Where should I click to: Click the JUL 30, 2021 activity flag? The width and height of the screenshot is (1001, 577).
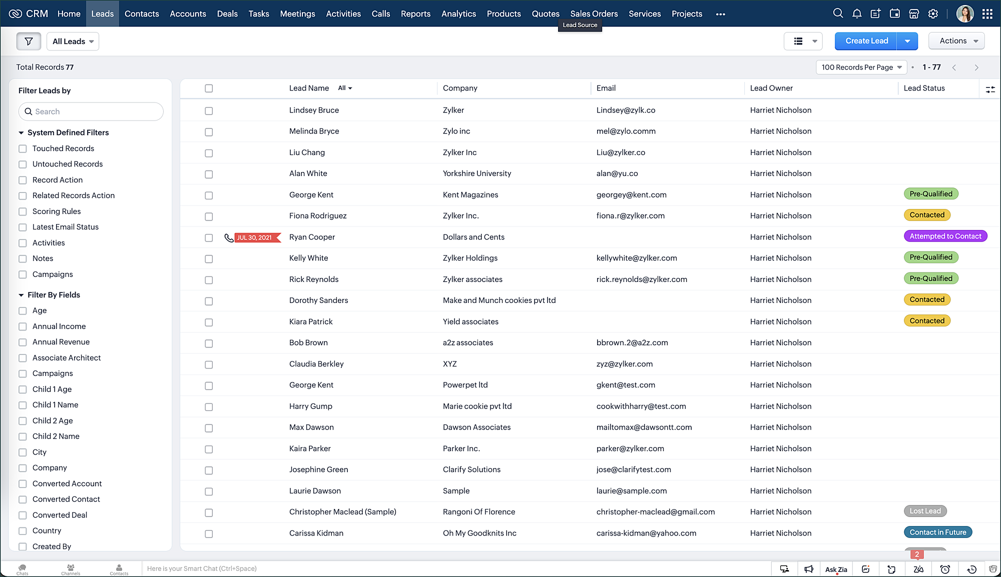257,237
